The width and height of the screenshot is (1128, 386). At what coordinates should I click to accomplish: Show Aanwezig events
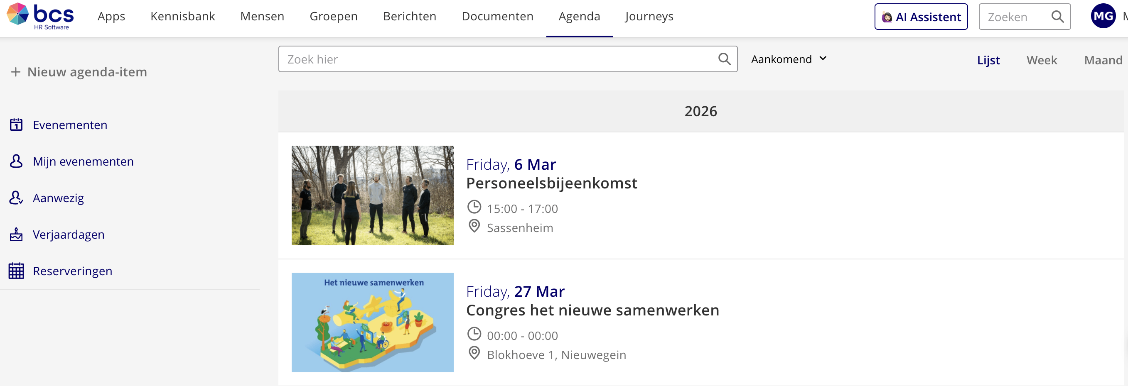click(58, 198)
